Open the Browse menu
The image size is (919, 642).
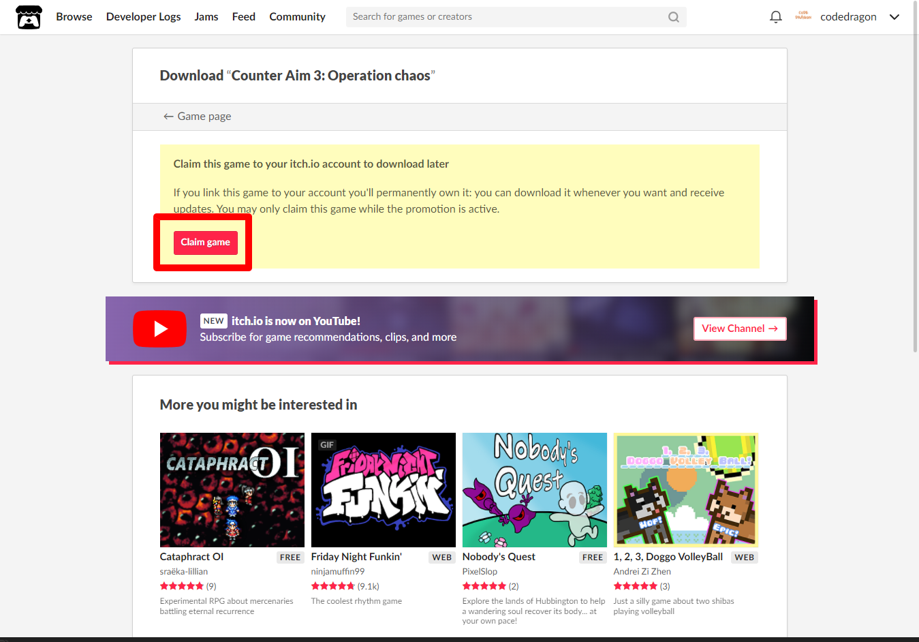point(74,17)
